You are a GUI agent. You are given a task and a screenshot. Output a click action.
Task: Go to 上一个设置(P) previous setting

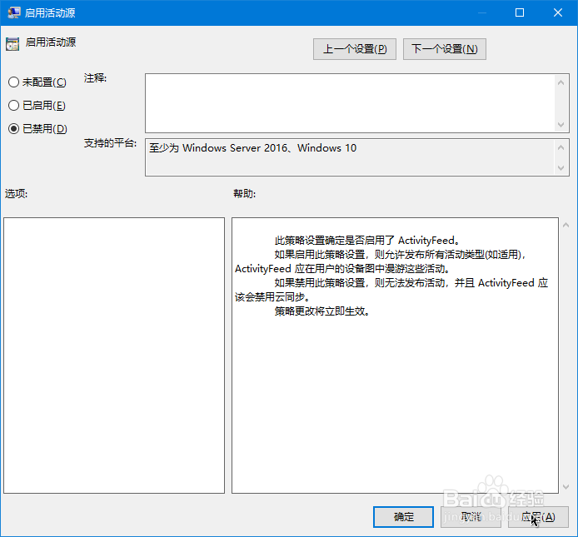(355, 49)
